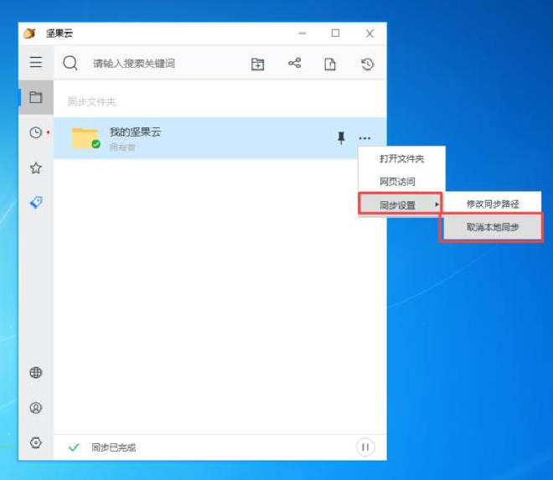Click the upload file icon in the toolbar

coord(330,64)
